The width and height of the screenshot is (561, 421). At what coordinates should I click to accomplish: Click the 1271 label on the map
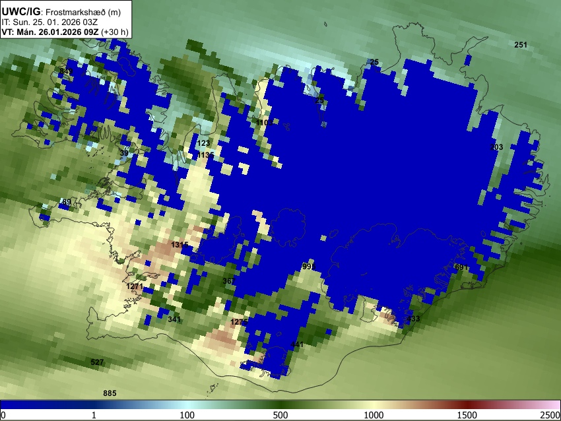pyautogui.click(x=135, y=286)
